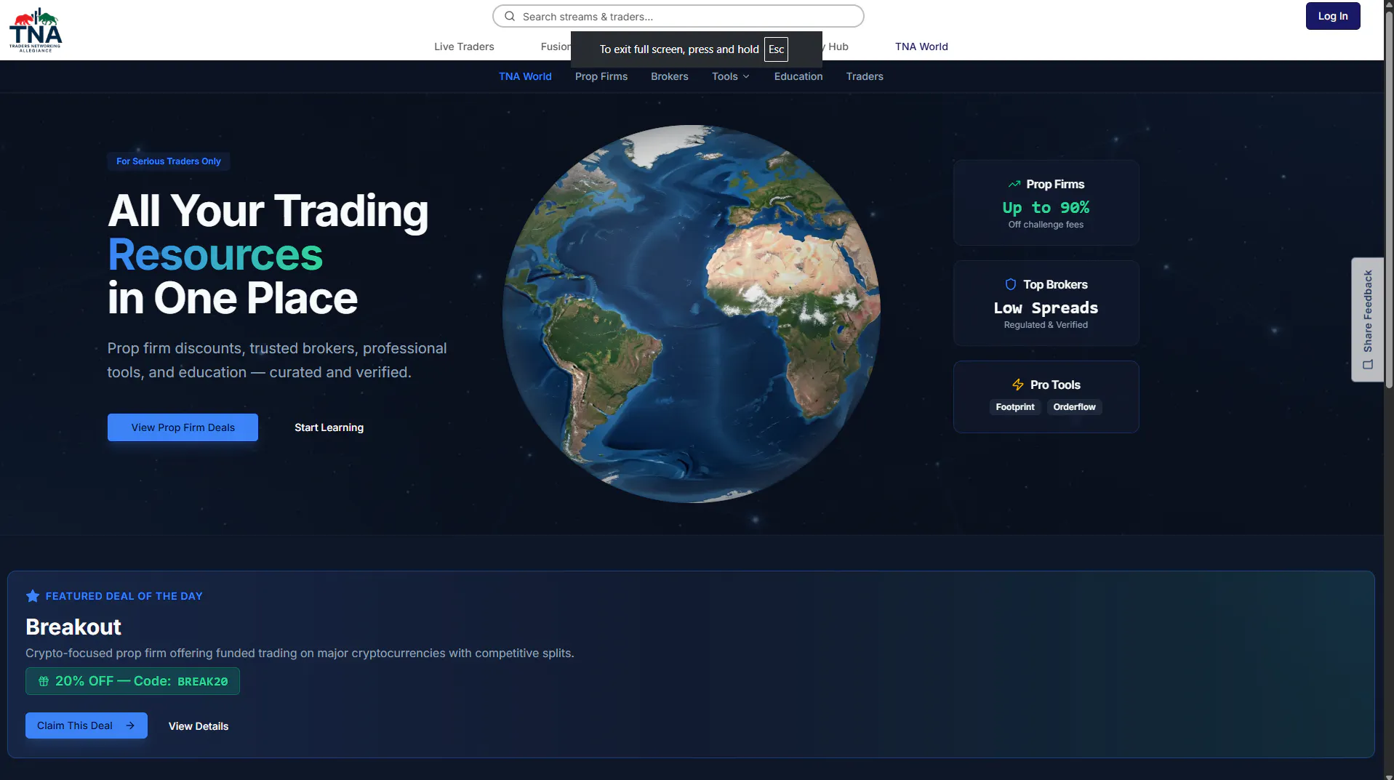Image resolution: width=1394 pixels, height=780 pixels.
Task: Focus the Search streams & traders field
Action: [x=678, y=16]
